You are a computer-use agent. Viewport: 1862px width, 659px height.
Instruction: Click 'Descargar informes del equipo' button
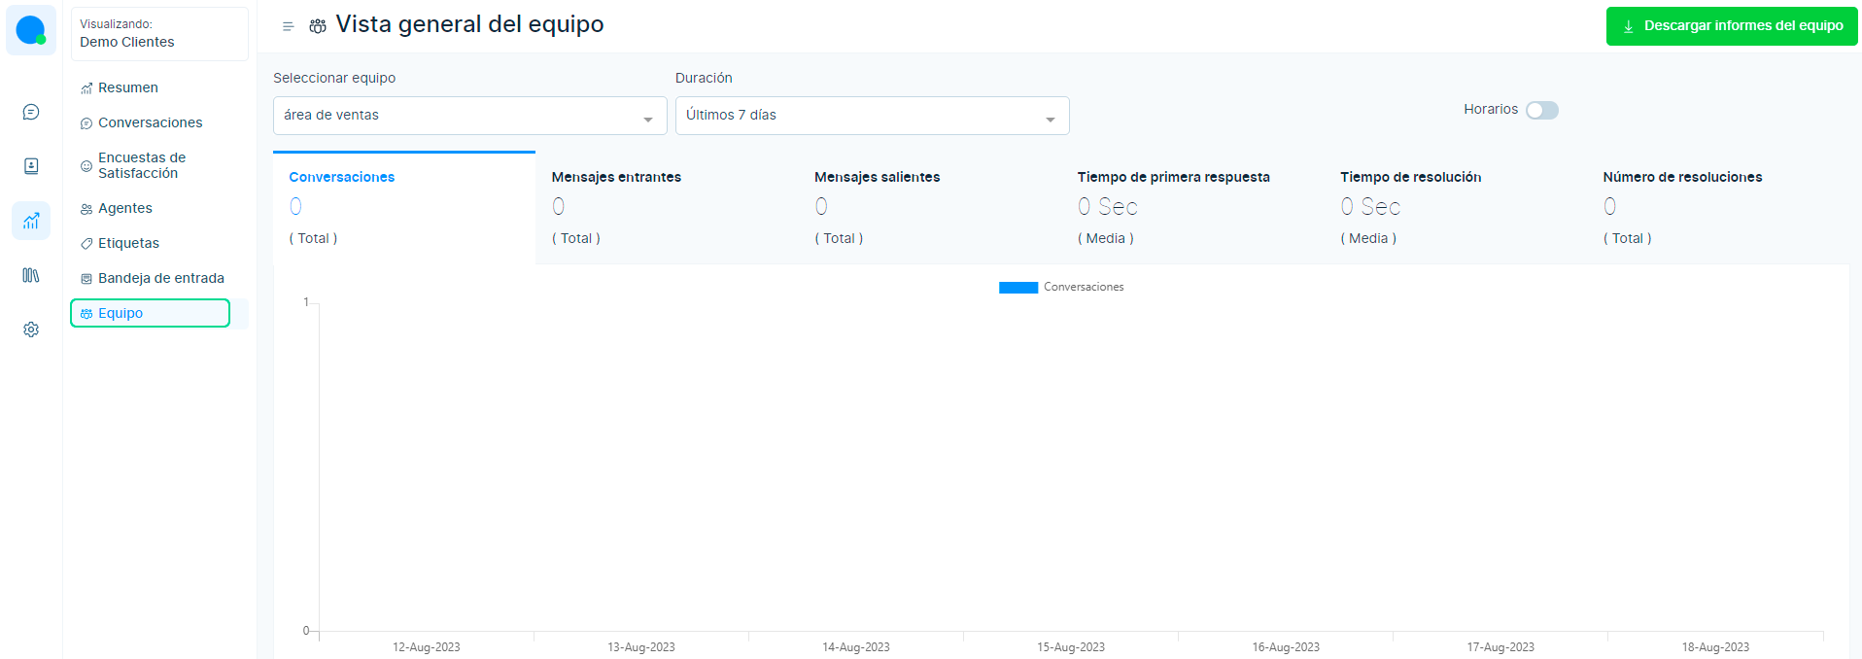click(1731, 26)
